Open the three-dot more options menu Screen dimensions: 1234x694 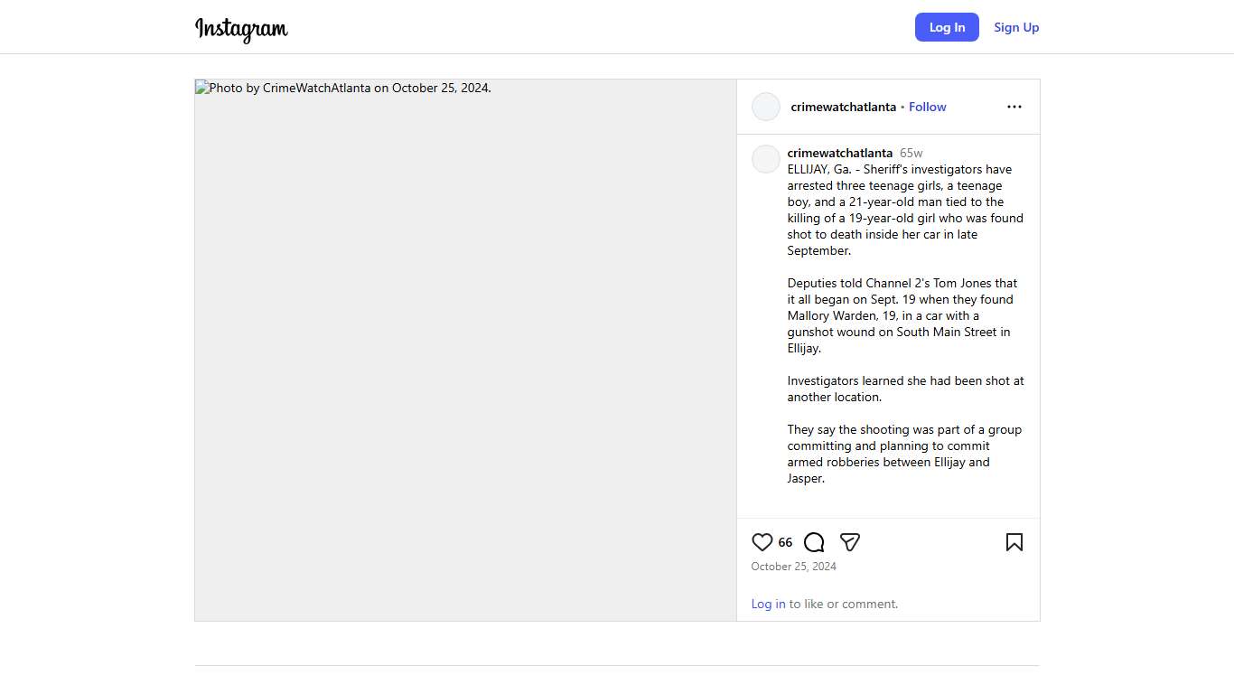coord(1014,107)
